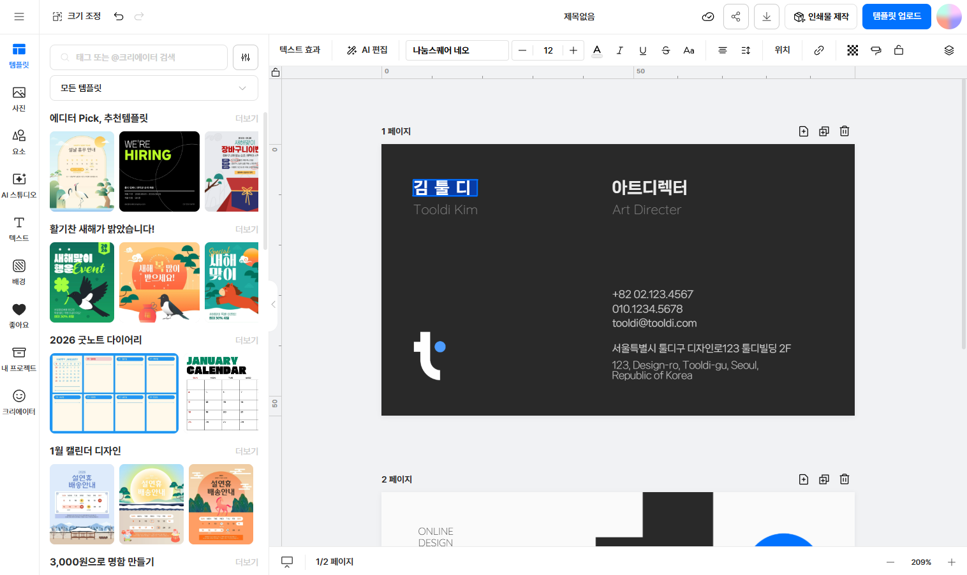Screen dimensions: 967x575
Task: Switch to the 사진 sidebar tab
Action: [x=19, y=99]
